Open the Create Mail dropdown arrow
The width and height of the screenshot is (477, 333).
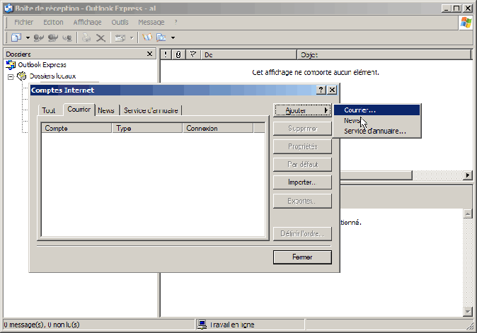(28, 37)
